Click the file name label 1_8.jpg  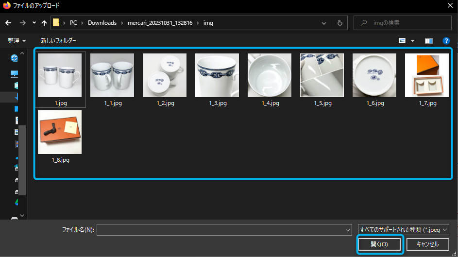(60, 160)
